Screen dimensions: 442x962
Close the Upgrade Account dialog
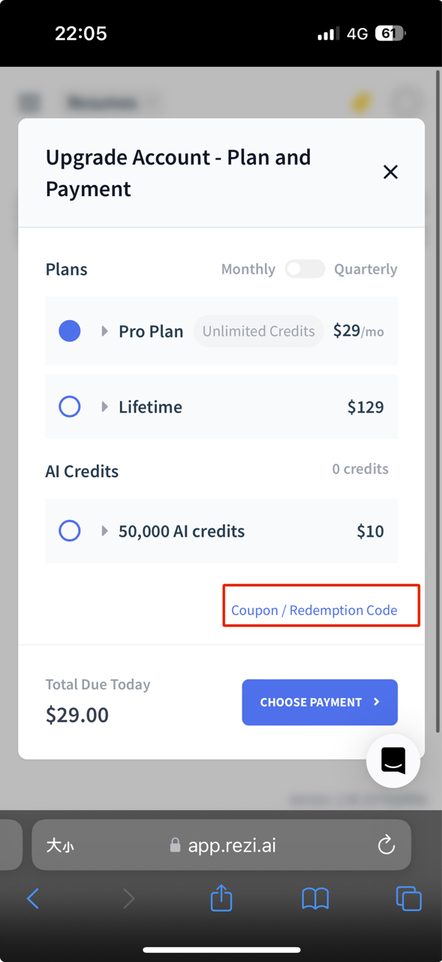390,172
